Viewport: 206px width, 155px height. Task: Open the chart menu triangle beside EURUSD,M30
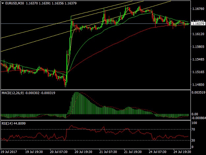(3, 3)
